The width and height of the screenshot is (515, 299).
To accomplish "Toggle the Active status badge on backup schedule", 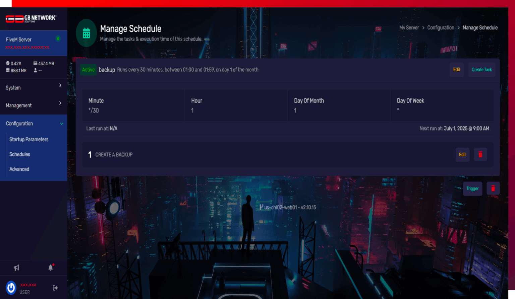I will coord(88,70).
